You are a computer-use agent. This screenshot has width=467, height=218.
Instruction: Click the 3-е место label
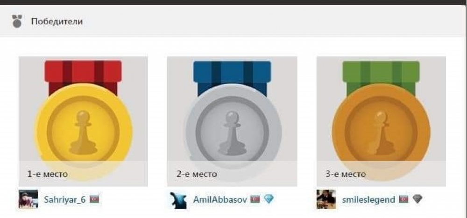coord(346,174)
